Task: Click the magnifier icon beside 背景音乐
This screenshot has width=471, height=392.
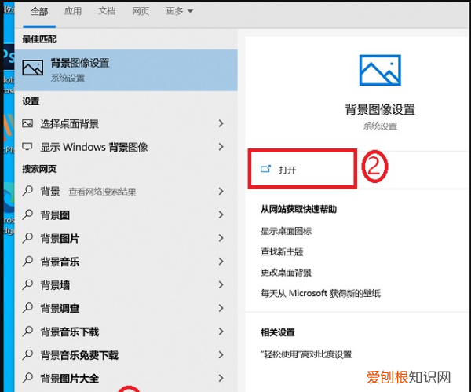Action: (x=27, y=262)
